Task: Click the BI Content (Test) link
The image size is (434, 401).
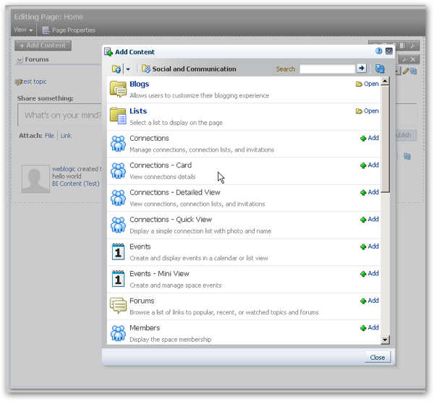Action: point(76,184)
